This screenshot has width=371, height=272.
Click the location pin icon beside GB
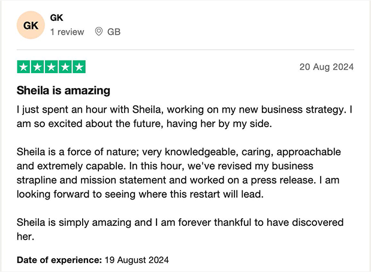point(99,32)
